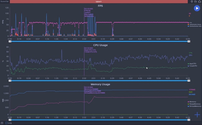Click Memory Usage range slider right handle
This screenshot has height=125, width=202.
pos(189,120)
